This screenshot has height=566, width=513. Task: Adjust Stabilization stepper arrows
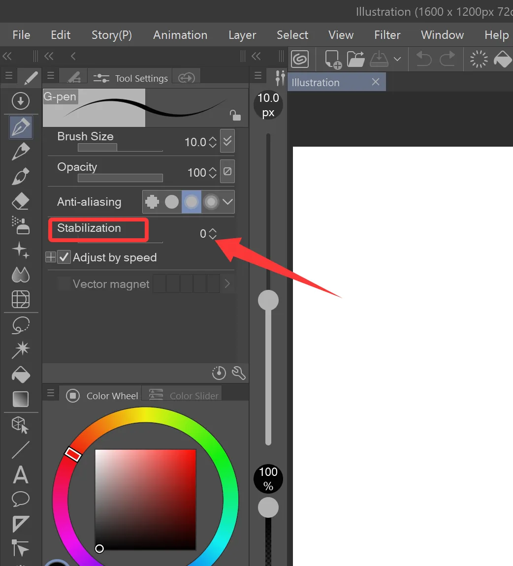click(x=213, y=234)
